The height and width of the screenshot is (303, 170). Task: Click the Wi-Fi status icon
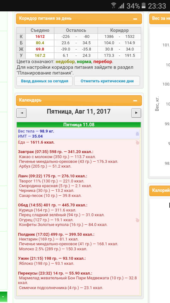(114, 6)
